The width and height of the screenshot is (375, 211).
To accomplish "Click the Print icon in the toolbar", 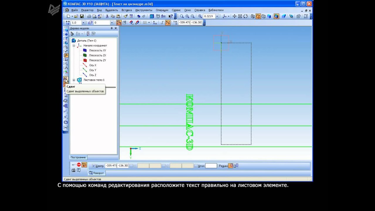I will click(x=89, y=16).
